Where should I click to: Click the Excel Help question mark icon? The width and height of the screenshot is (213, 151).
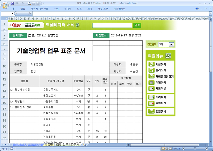point(197,8)
